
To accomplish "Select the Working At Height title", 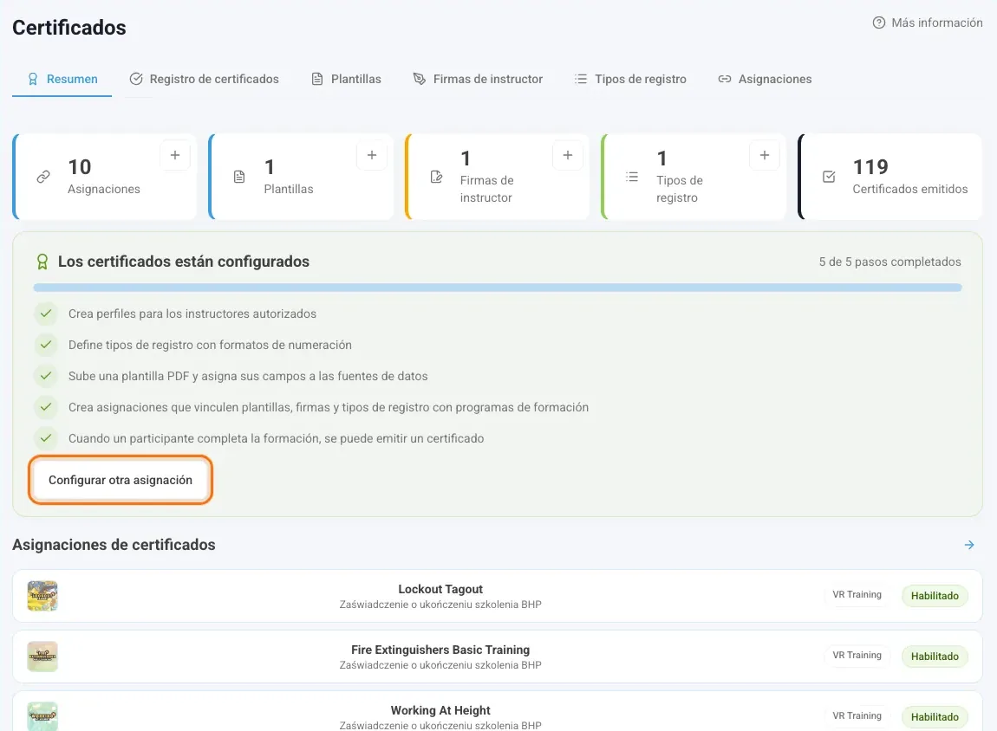I will point(440,710).
